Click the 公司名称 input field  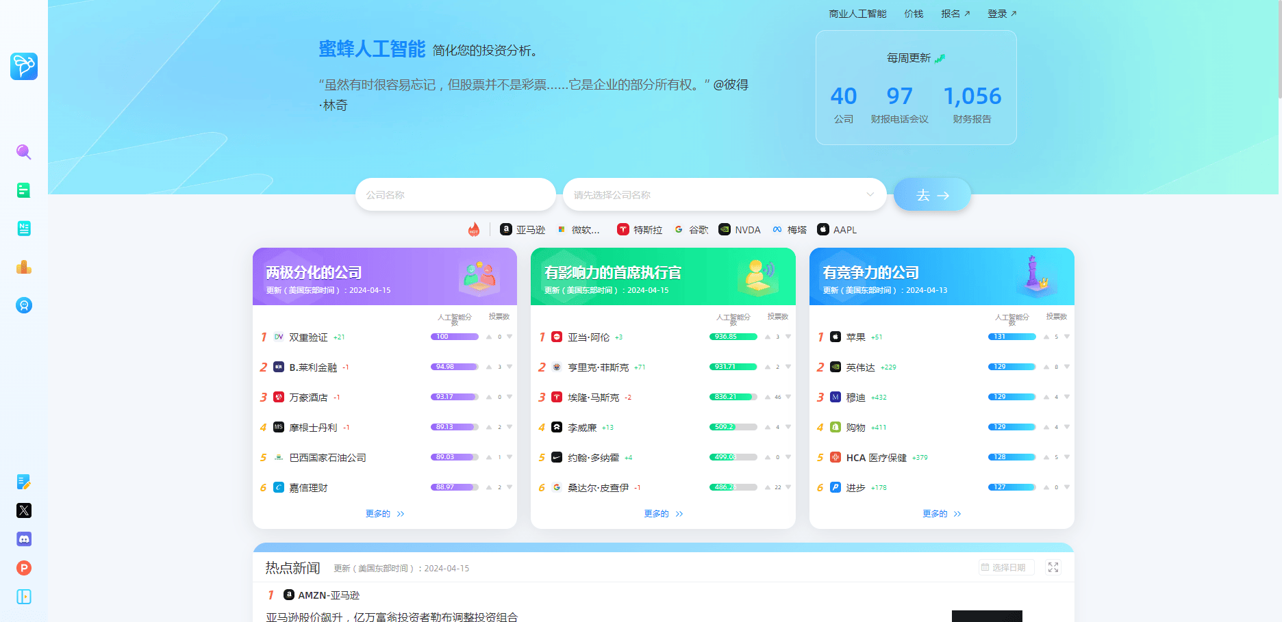click(455, 195)
